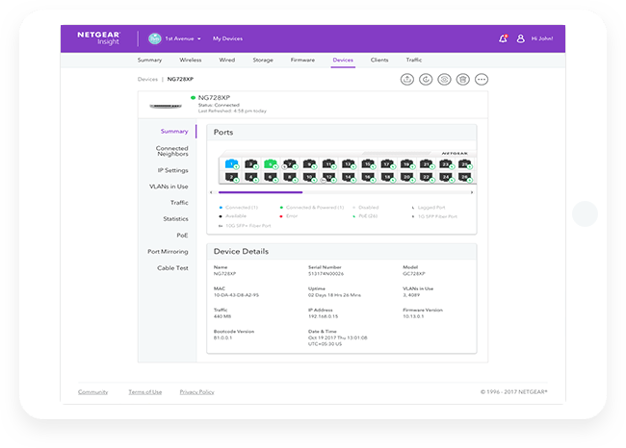Select port 7 on the switch

(x=290, y=163)
